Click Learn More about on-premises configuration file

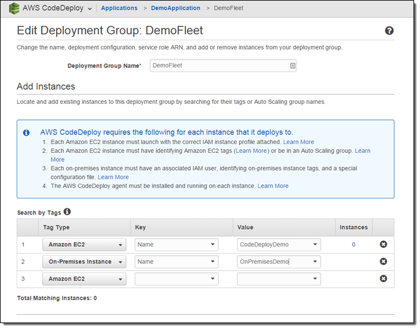[113, 177]
